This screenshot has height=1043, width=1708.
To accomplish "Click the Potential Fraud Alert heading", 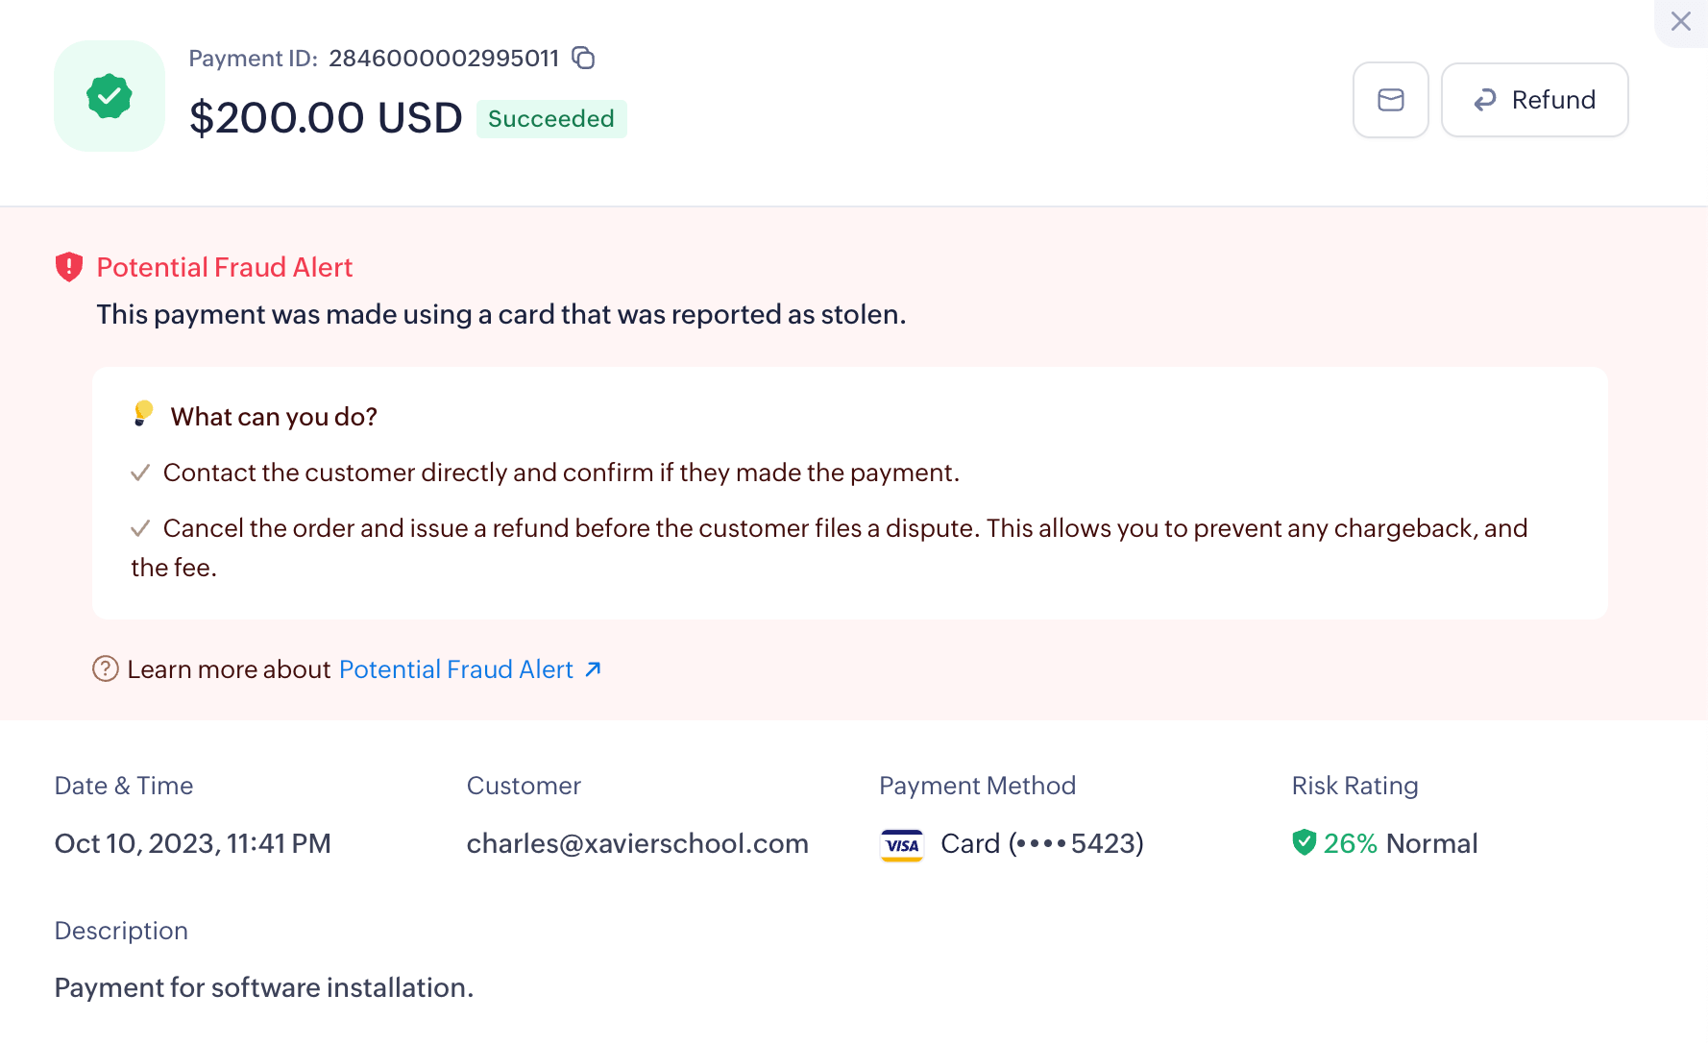I will pos(225,267).
